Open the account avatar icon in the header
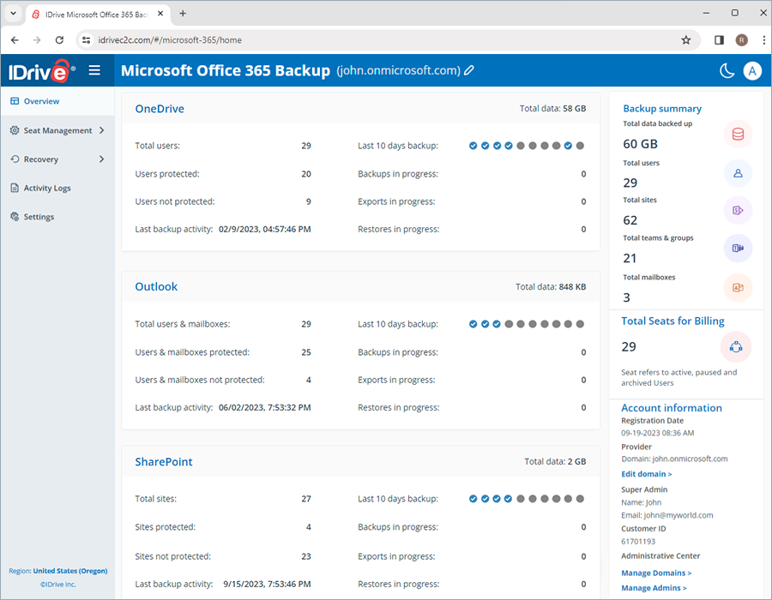This screenshot has height=600, width=772. click(752, 70)
